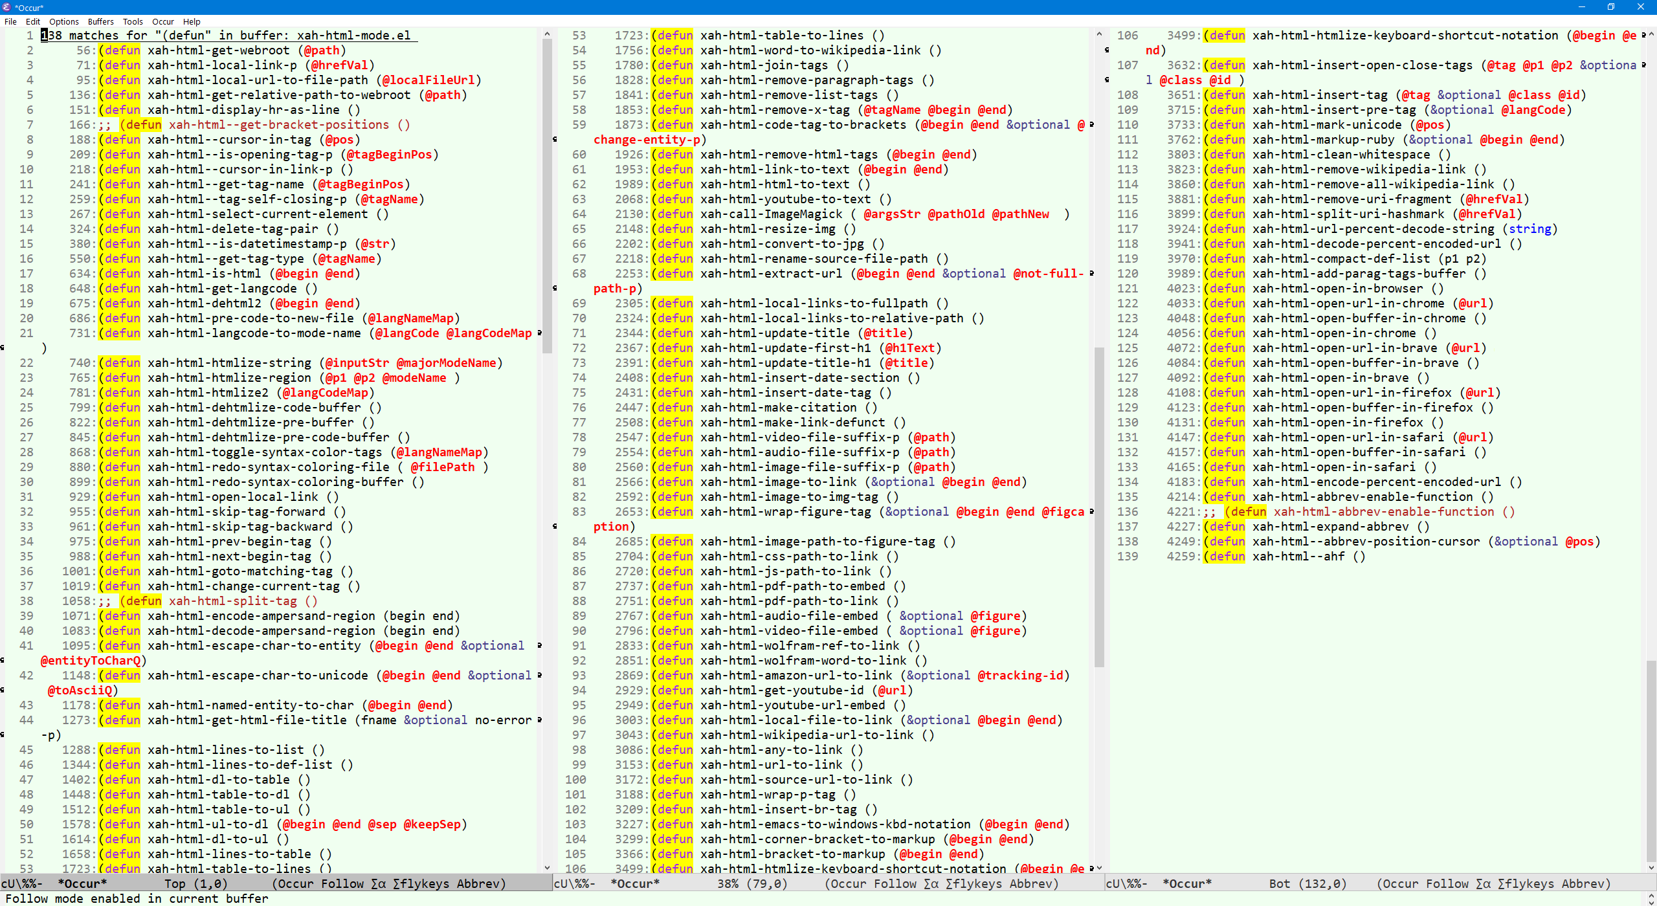The image size is (1657, 906).
Task: Click the echo area message text
Action: pyautogui.click(x=137, y=898)
